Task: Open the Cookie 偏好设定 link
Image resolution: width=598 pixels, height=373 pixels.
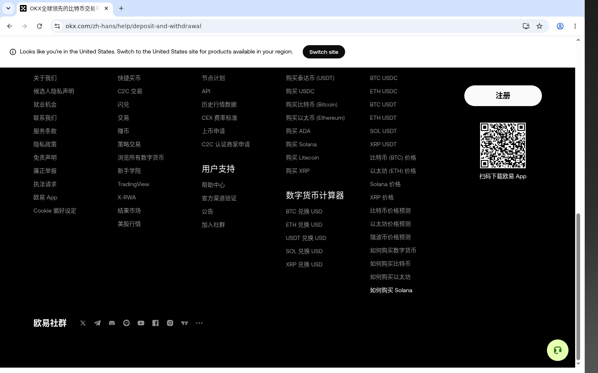Action: click(x=55, y=211)
